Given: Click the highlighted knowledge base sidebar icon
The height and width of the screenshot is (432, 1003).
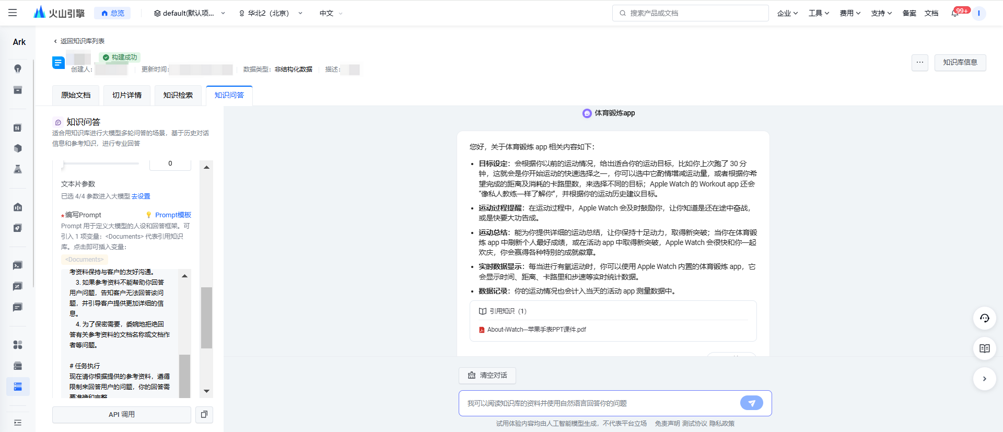Looking at the screenshot, I should tap(18, 387).
